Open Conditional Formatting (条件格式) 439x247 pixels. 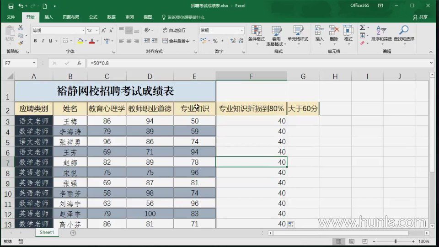(x=256, y=34)
